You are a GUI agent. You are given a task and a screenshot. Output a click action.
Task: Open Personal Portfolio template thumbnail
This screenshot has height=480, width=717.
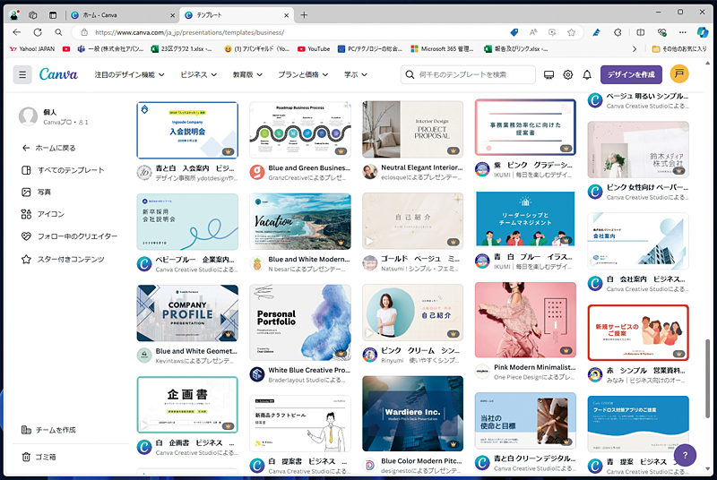300,322
